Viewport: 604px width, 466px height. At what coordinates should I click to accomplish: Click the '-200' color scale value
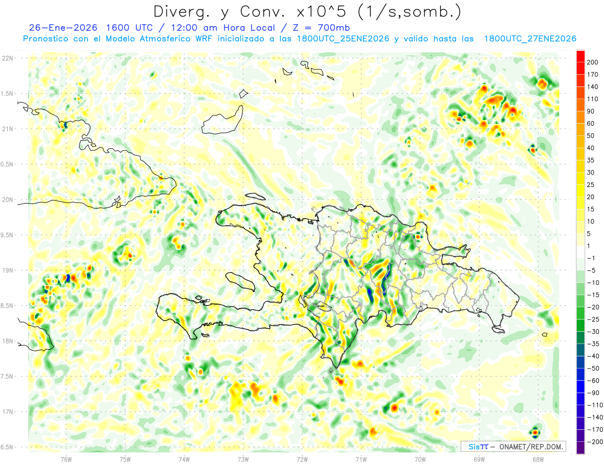coord(594,441)
